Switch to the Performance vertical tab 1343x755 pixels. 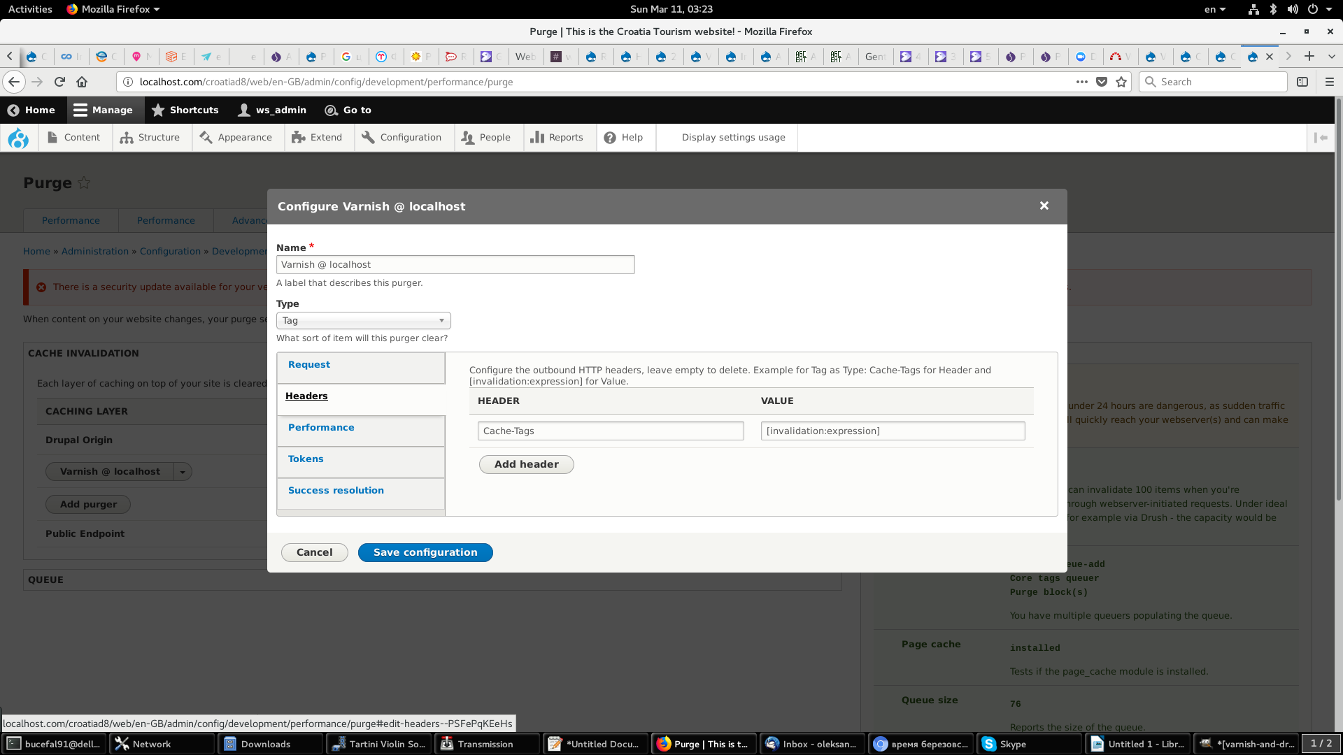pyautogui.click(x=321, y=427)
